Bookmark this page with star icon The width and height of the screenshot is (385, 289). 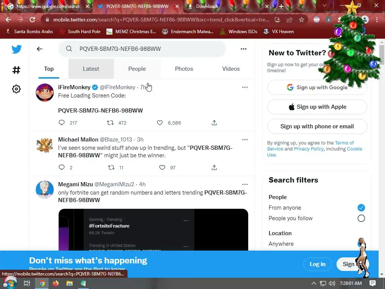click(301, 20)
